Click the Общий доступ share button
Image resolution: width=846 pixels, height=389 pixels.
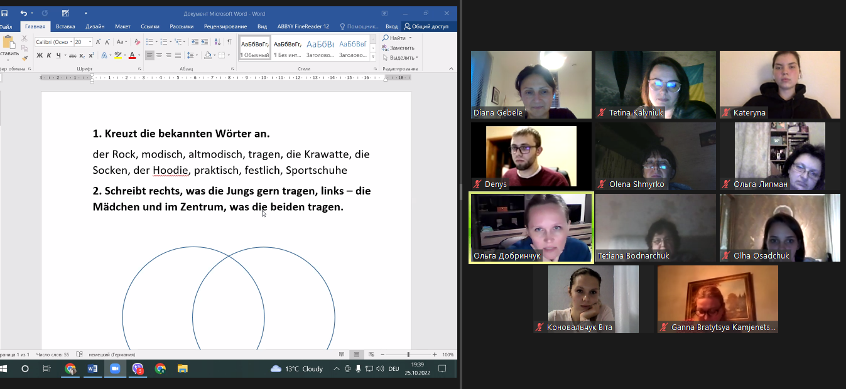click(x=426, y=26)
